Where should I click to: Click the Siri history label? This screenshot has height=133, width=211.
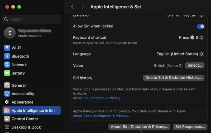(83, 78)
